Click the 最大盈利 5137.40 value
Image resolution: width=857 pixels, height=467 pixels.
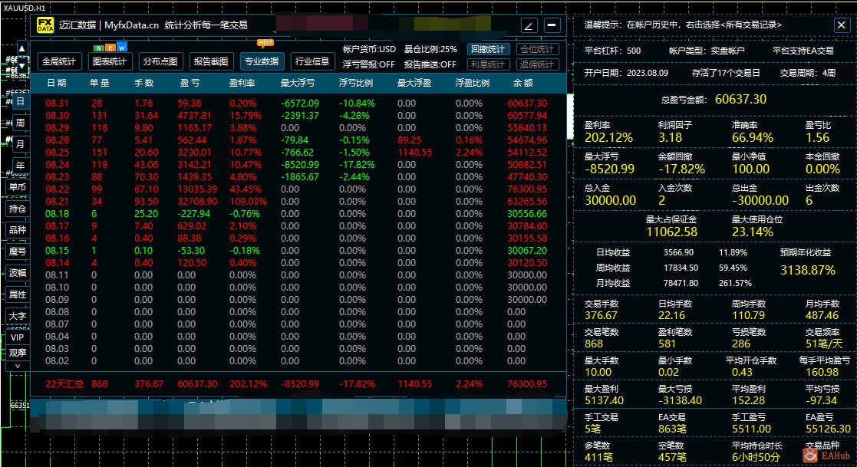[604, 400]
